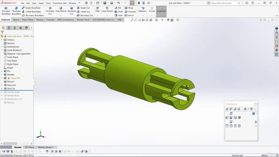
Task: Open the PhotoView 360 menu
Action: [x=60, y=3]
